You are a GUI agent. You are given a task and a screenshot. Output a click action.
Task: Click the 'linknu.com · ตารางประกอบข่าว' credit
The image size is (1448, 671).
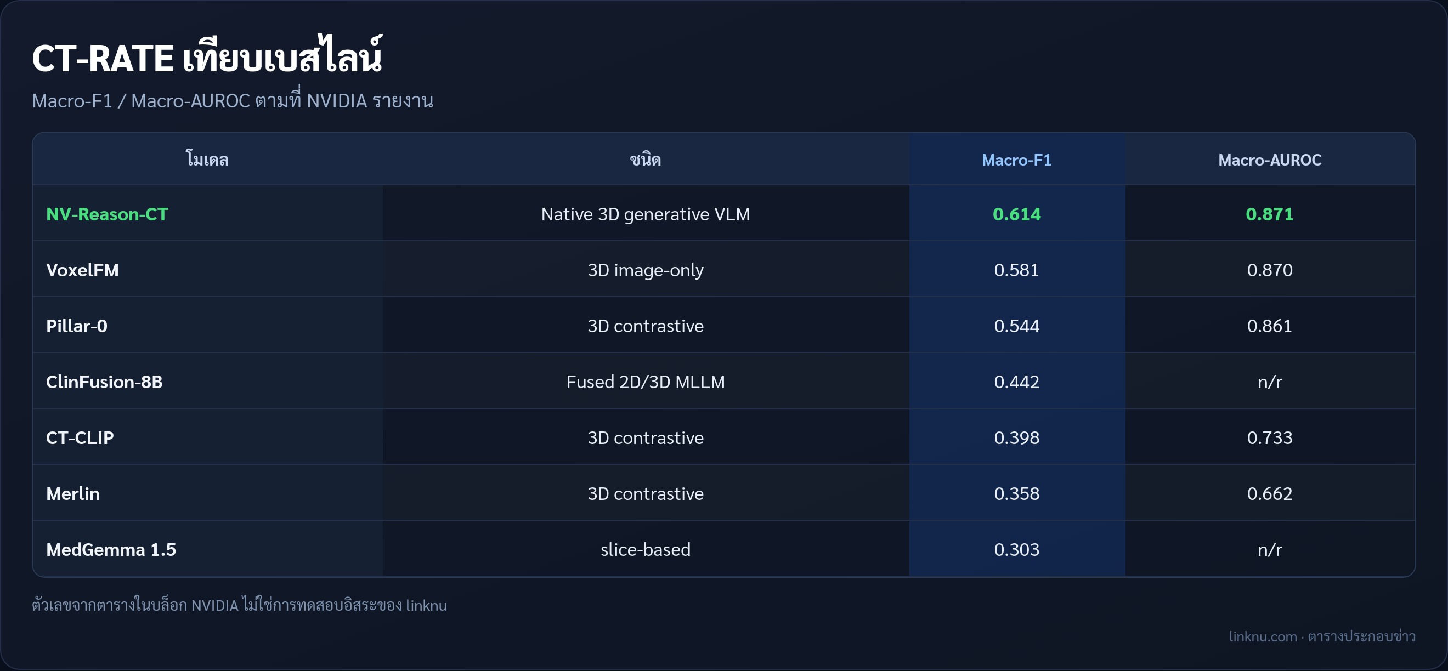click(1322, 635)
